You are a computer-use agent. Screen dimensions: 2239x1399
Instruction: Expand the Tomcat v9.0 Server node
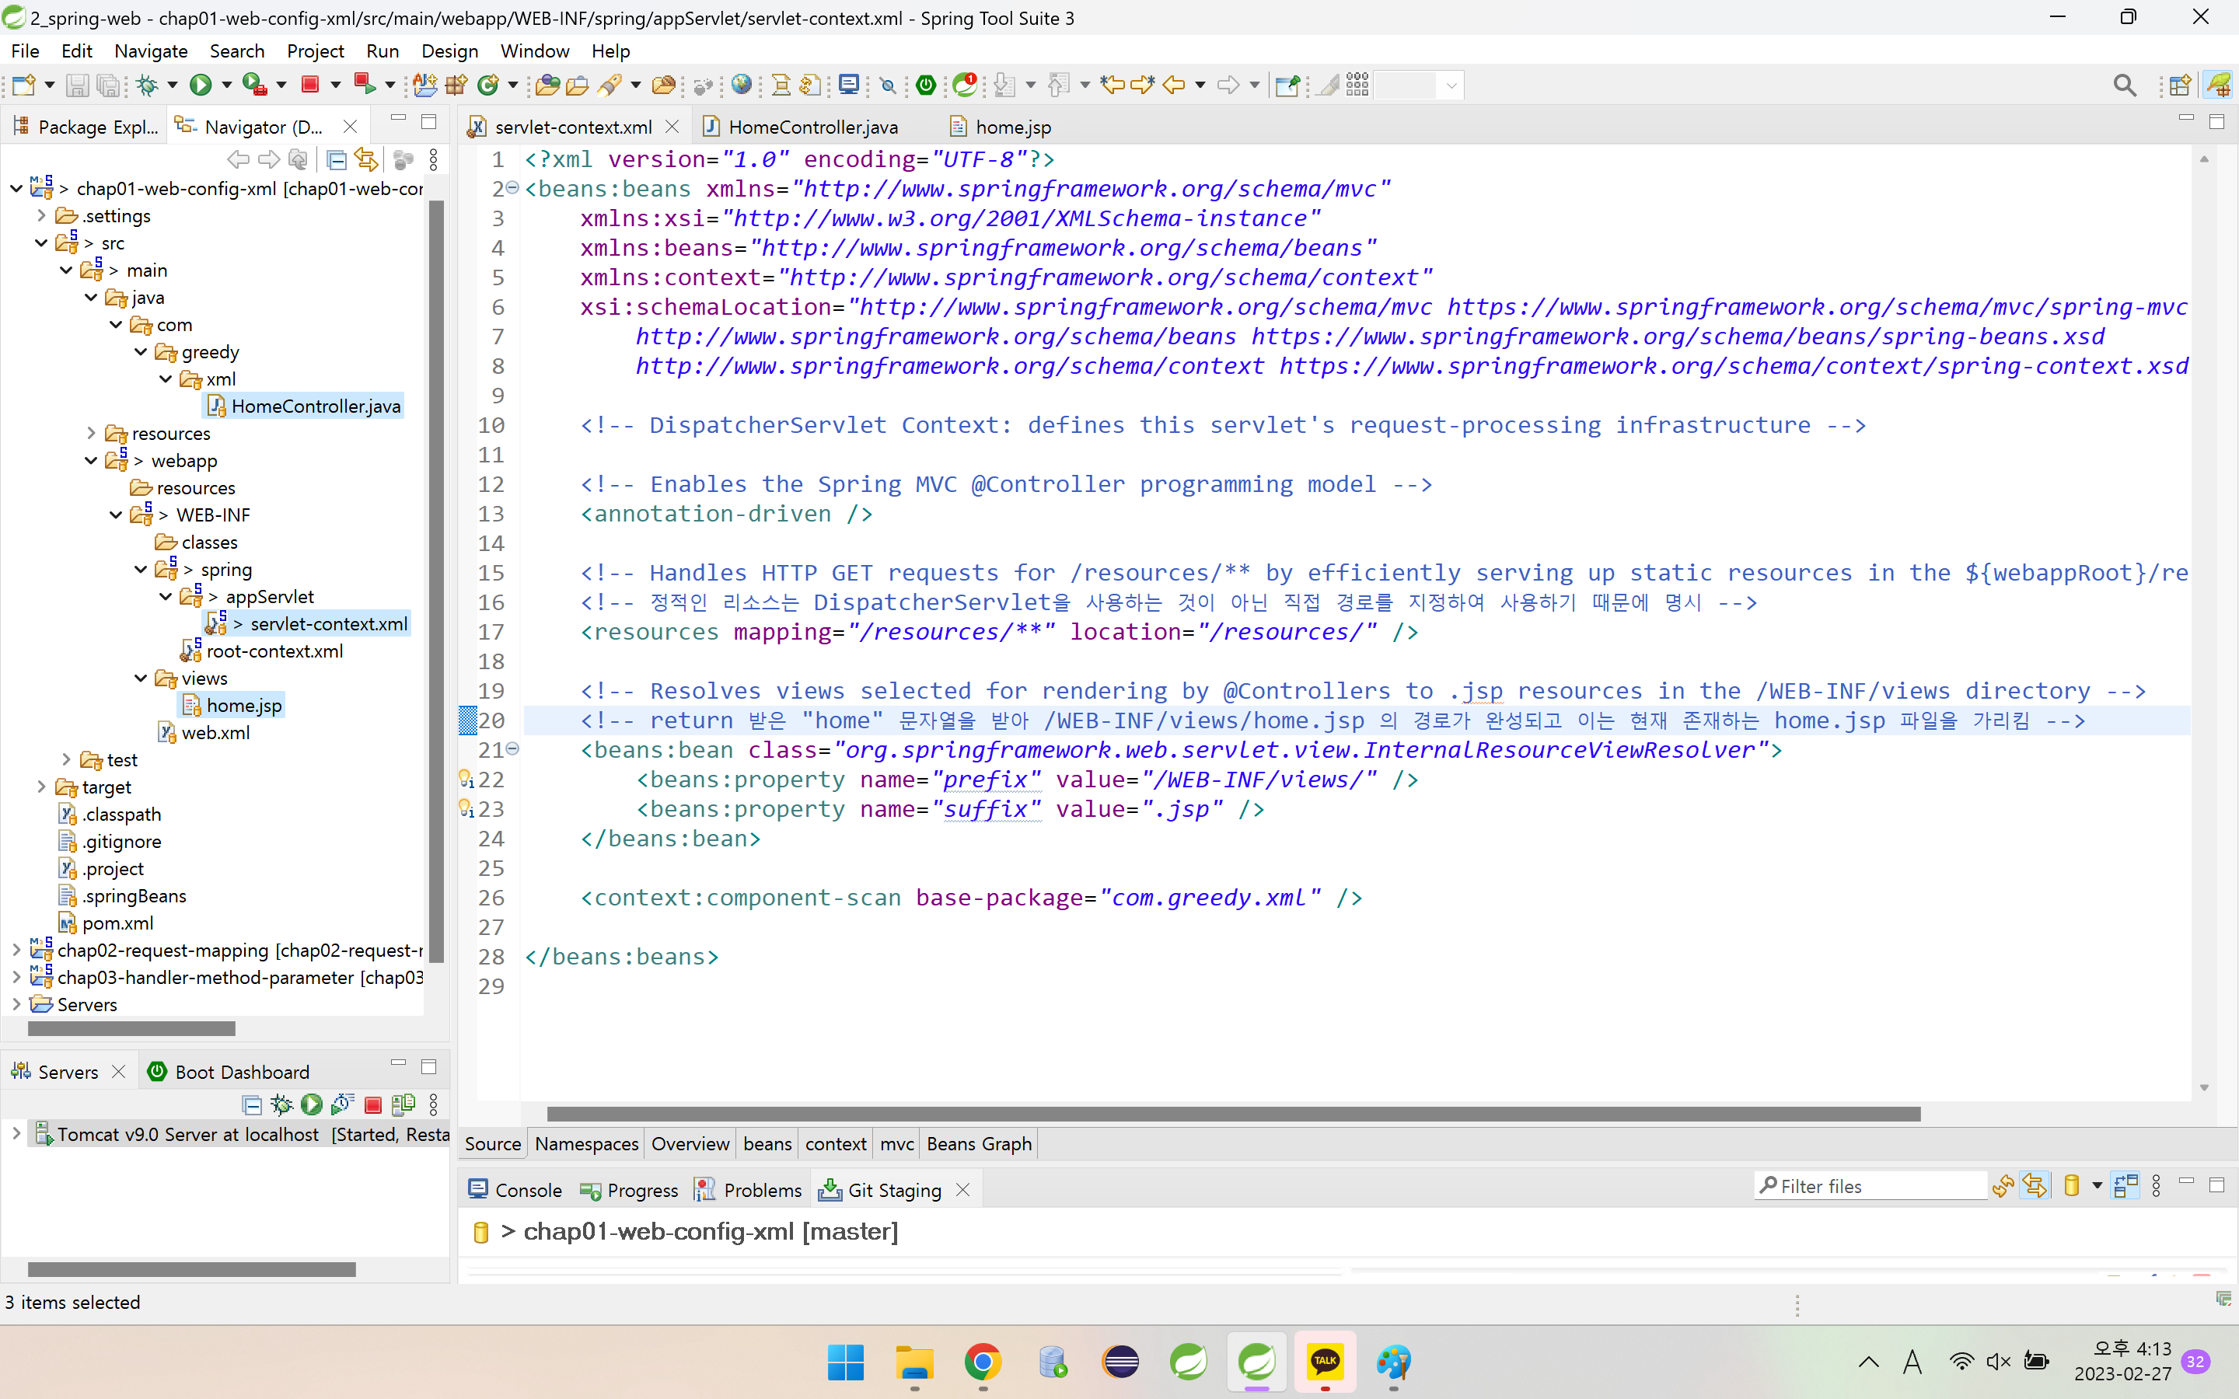[16, 1133]
